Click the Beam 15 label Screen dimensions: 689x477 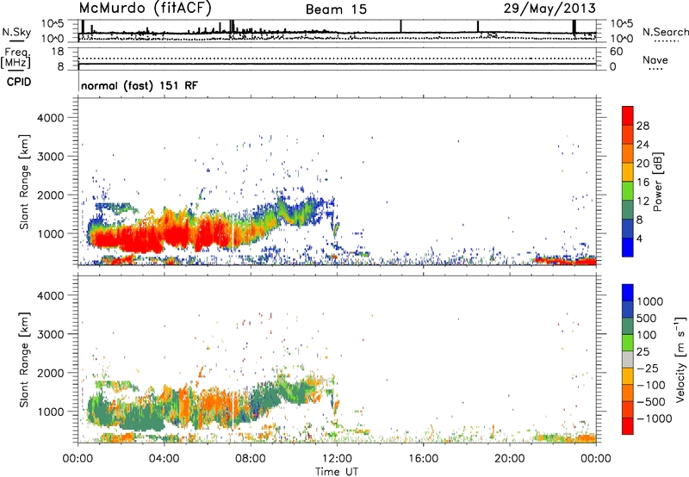tap(336, 9)
